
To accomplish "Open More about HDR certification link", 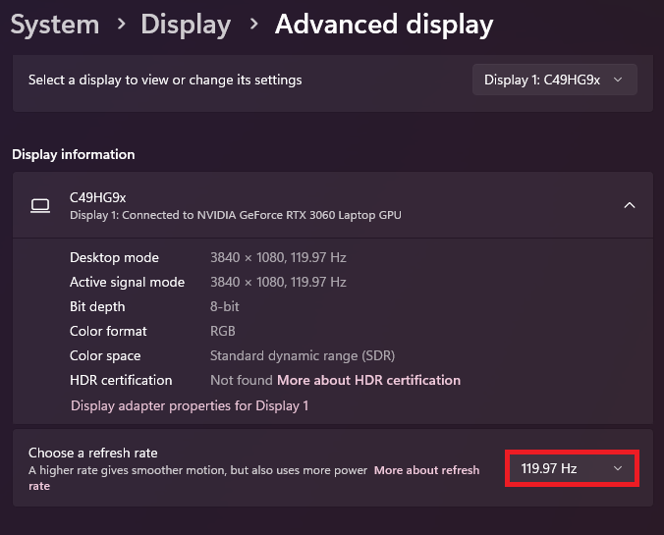I will [368, 380].
